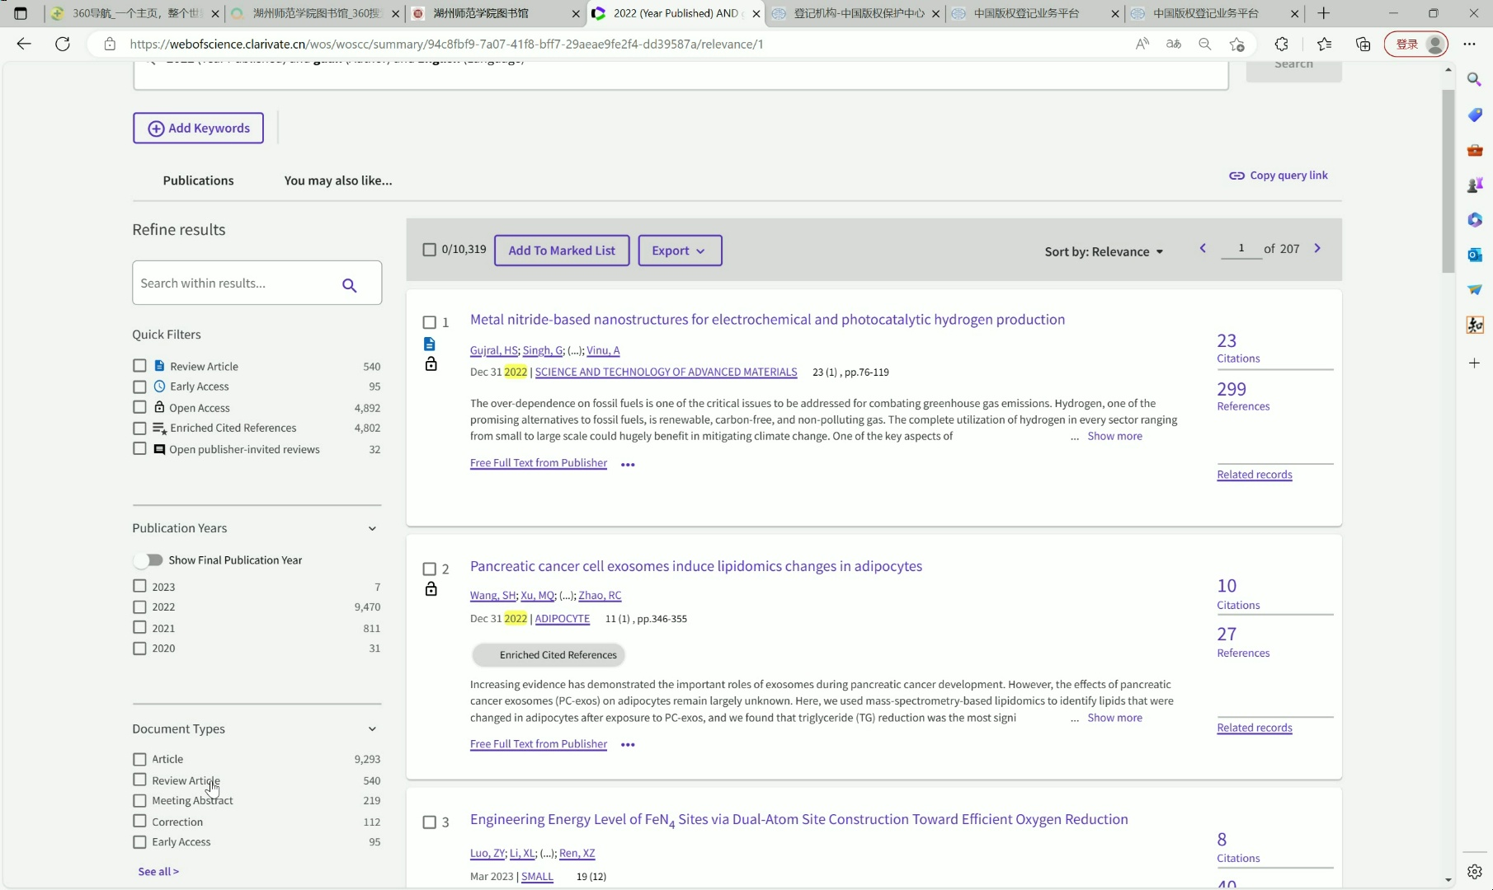1493x890 pixels.
Task: Check publication year 2022
Action: coord(139,607)
